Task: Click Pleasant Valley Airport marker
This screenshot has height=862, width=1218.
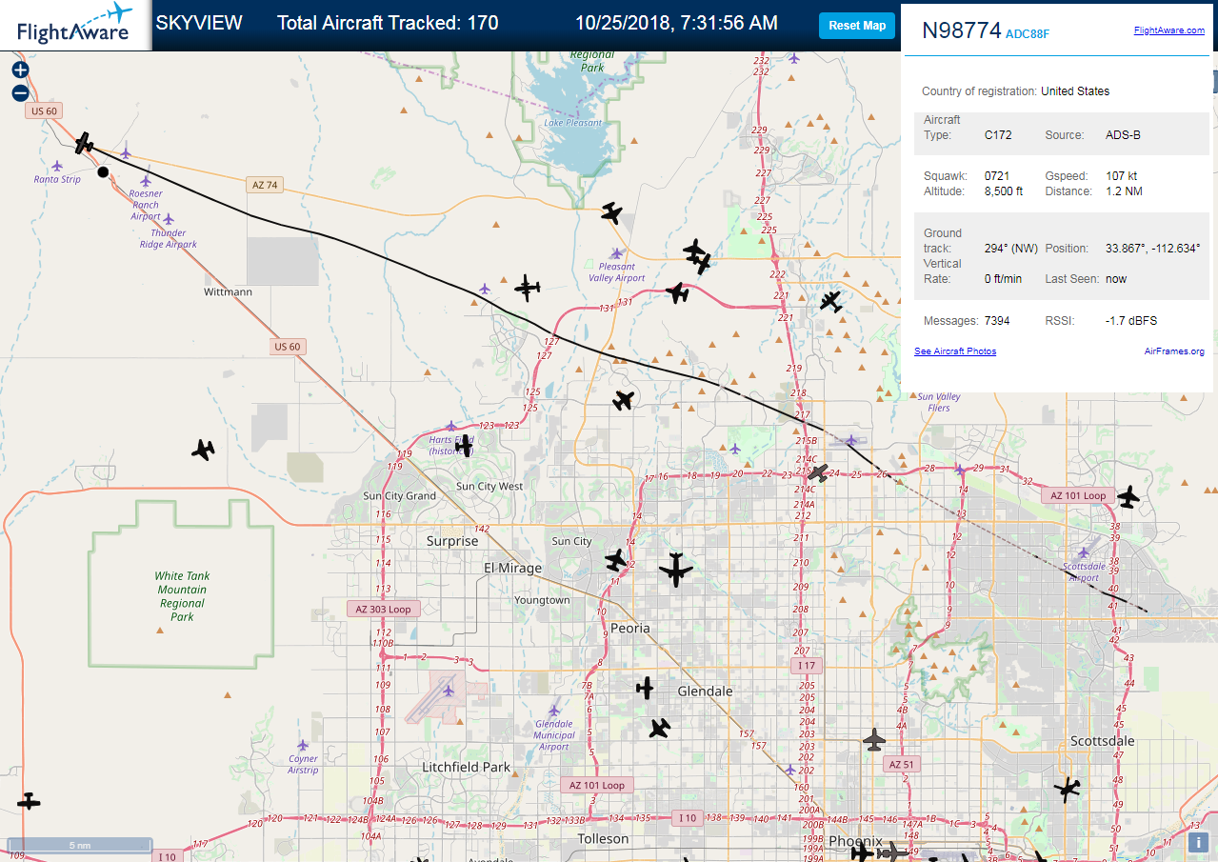Action: [x=617, y=253]
